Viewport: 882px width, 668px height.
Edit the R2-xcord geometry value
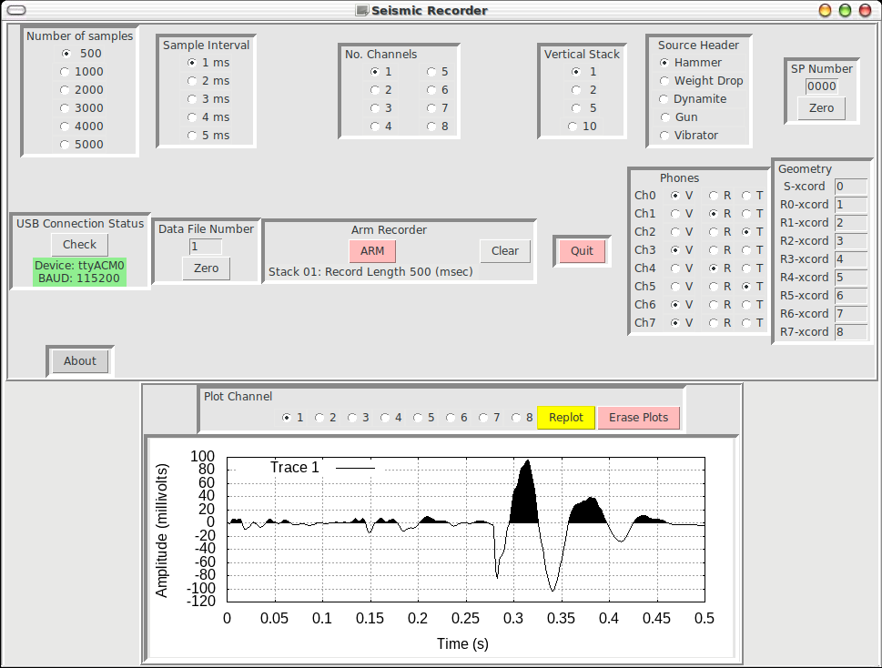pos(851,240)
